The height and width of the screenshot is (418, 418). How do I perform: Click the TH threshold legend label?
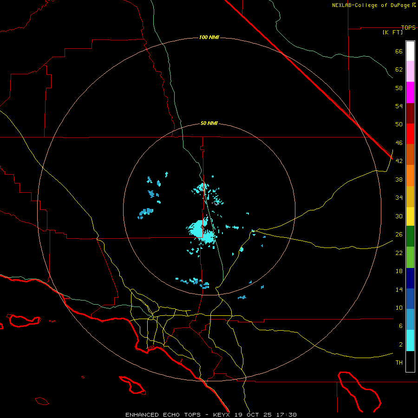[399, 362]
